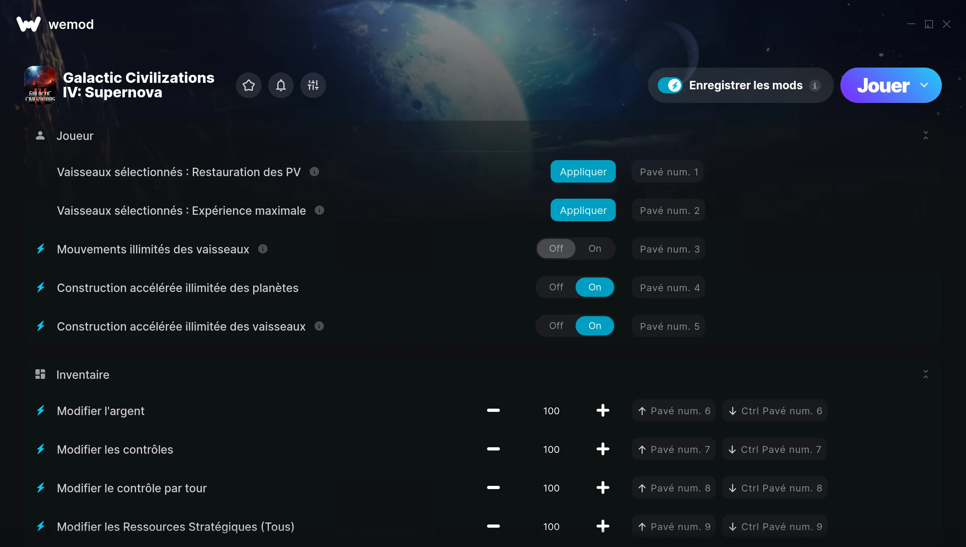Apply Expérience maximale cheat
This screenshot has width=966, height=547.
[583, 210]
